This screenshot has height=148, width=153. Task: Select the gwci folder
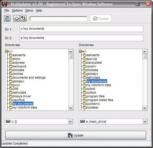click(x=14, y=85)
